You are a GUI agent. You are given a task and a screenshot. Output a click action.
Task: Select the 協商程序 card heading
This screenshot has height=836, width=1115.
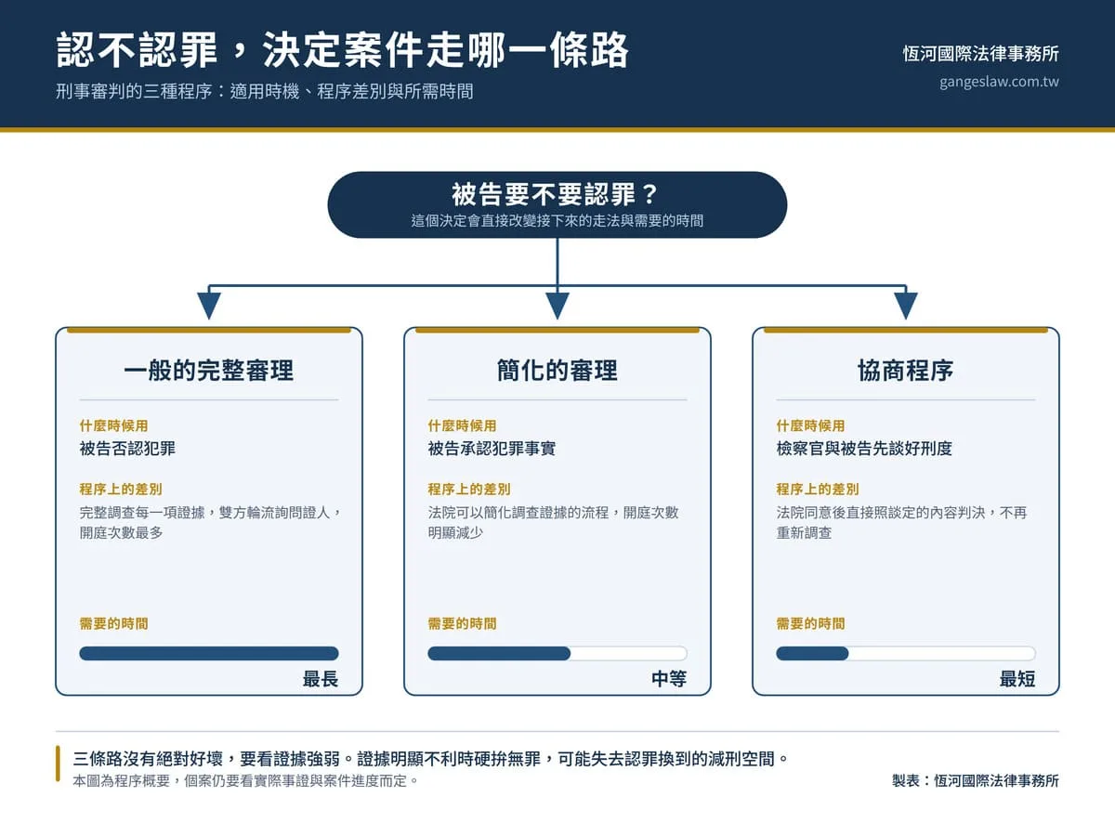905,371
